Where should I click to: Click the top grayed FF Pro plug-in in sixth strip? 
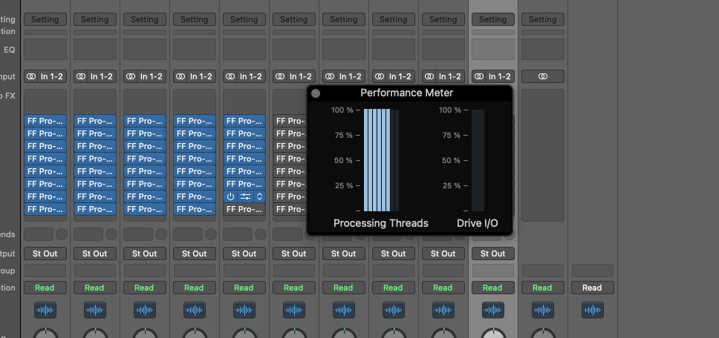(290, 121)
